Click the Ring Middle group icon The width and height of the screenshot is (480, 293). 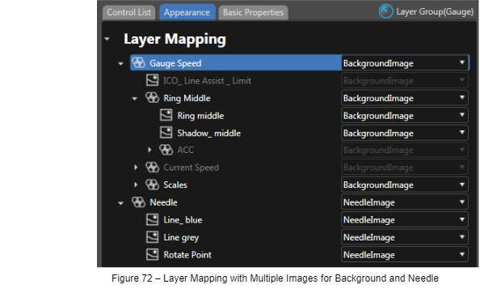[152, 98]
